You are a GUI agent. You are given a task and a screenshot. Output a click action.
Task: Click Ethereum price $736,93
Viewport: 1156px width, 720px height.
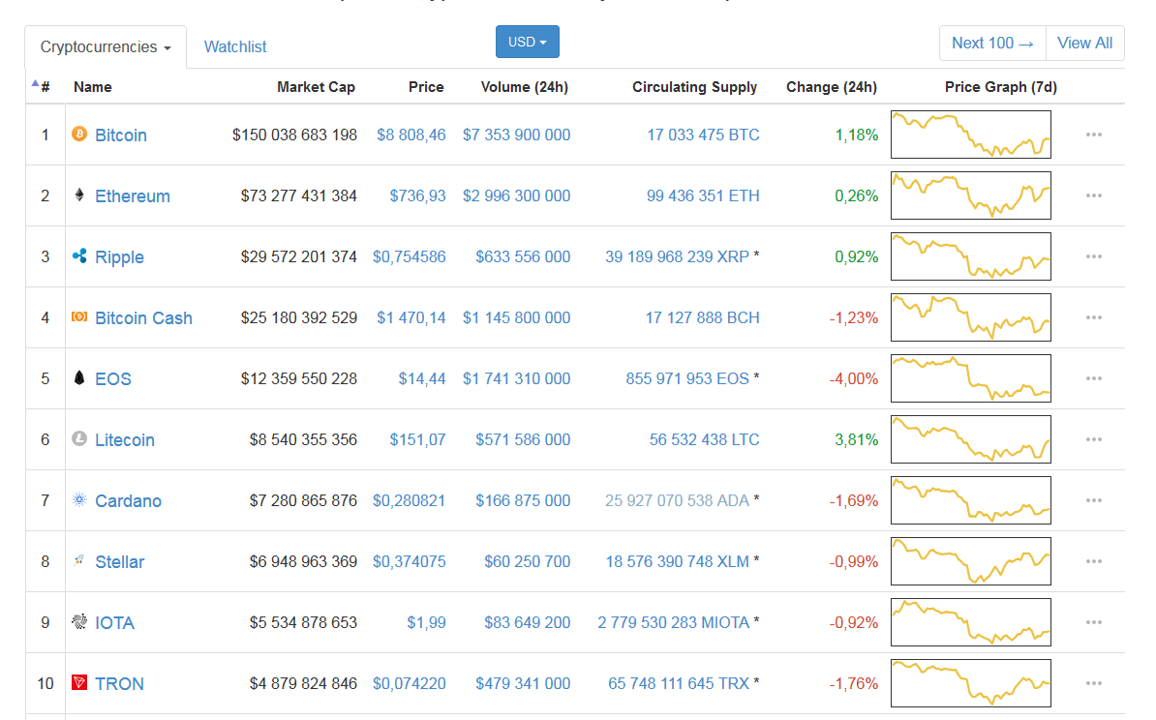coord(418,196)
